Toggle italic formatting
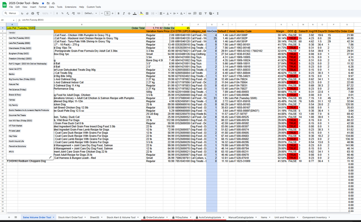361x222 pixels. click(x=124, y=13)
